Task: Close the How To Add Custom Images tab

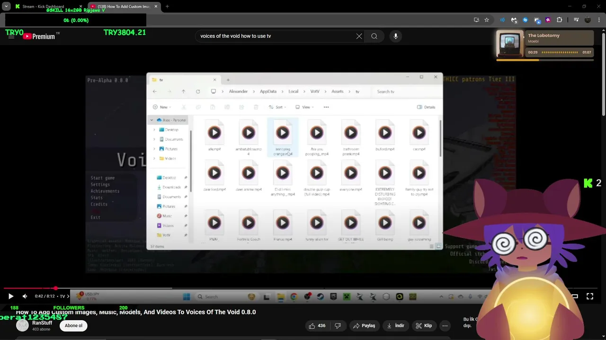Action: tap(156, 7)
